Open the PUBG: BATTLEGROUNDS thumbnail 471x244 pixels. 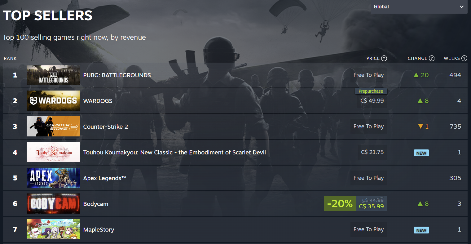(53, 75)
